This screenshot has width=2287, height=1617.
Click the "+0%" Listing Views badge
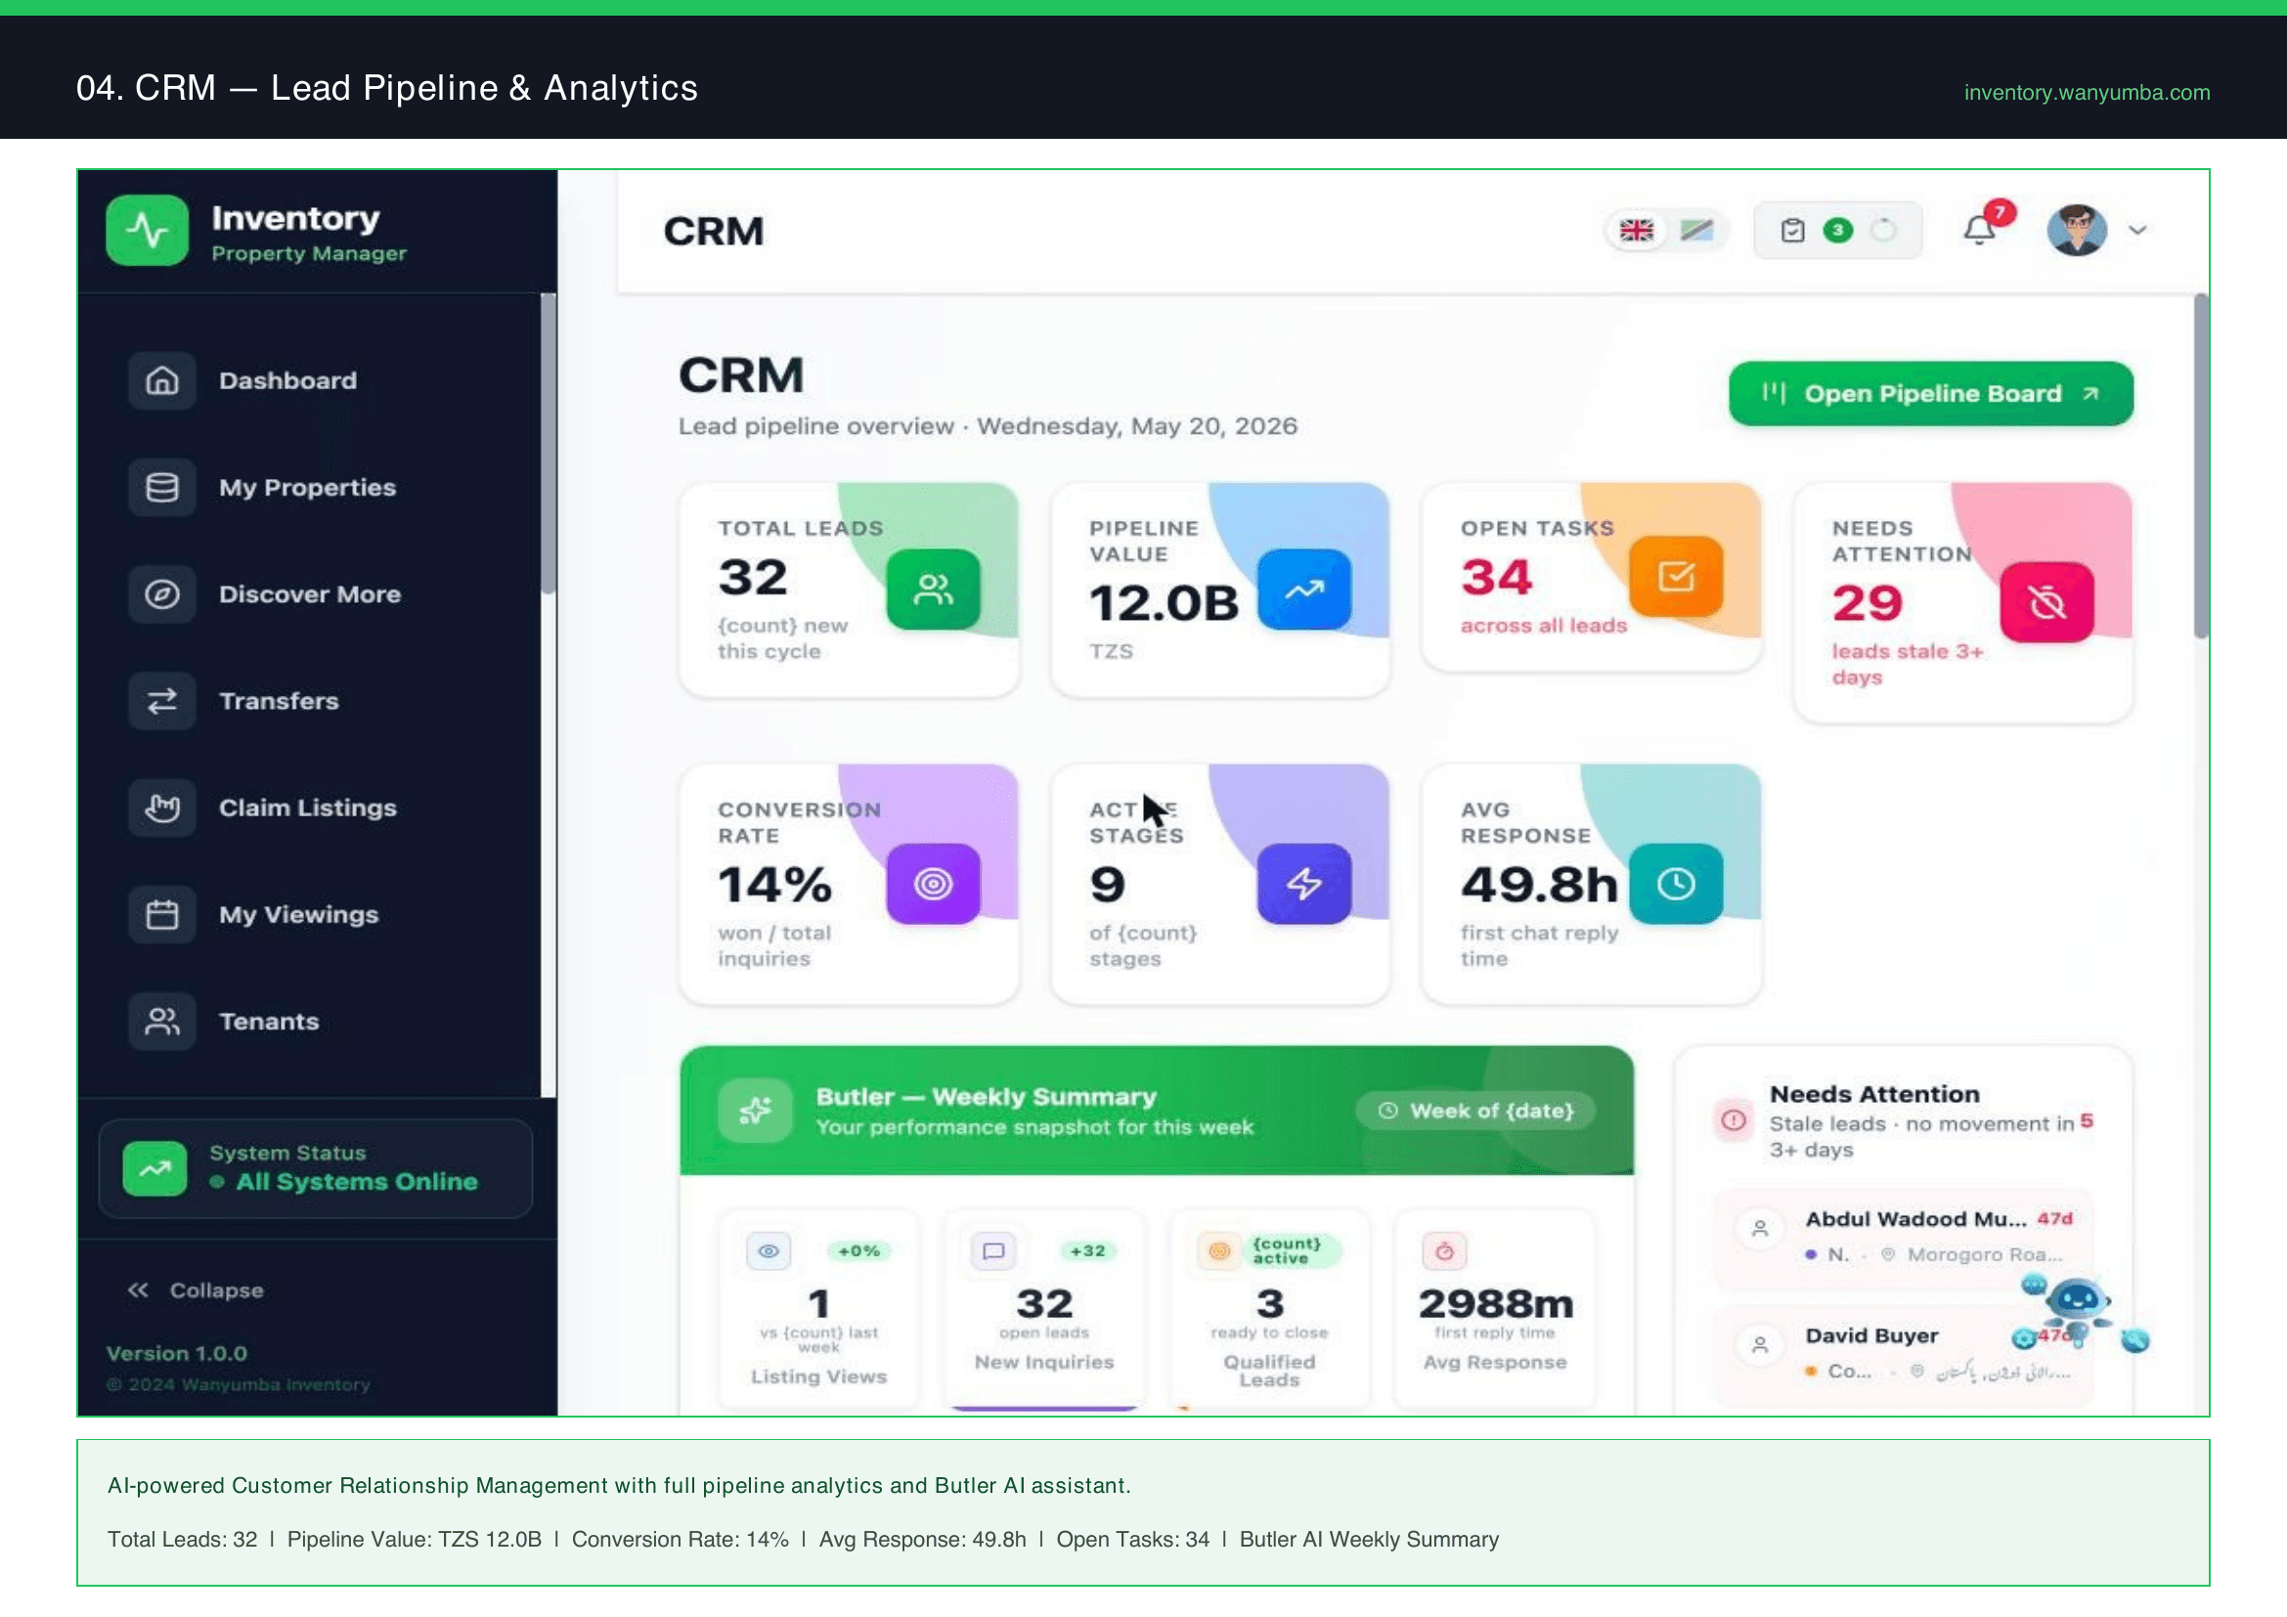[858, 1251]
